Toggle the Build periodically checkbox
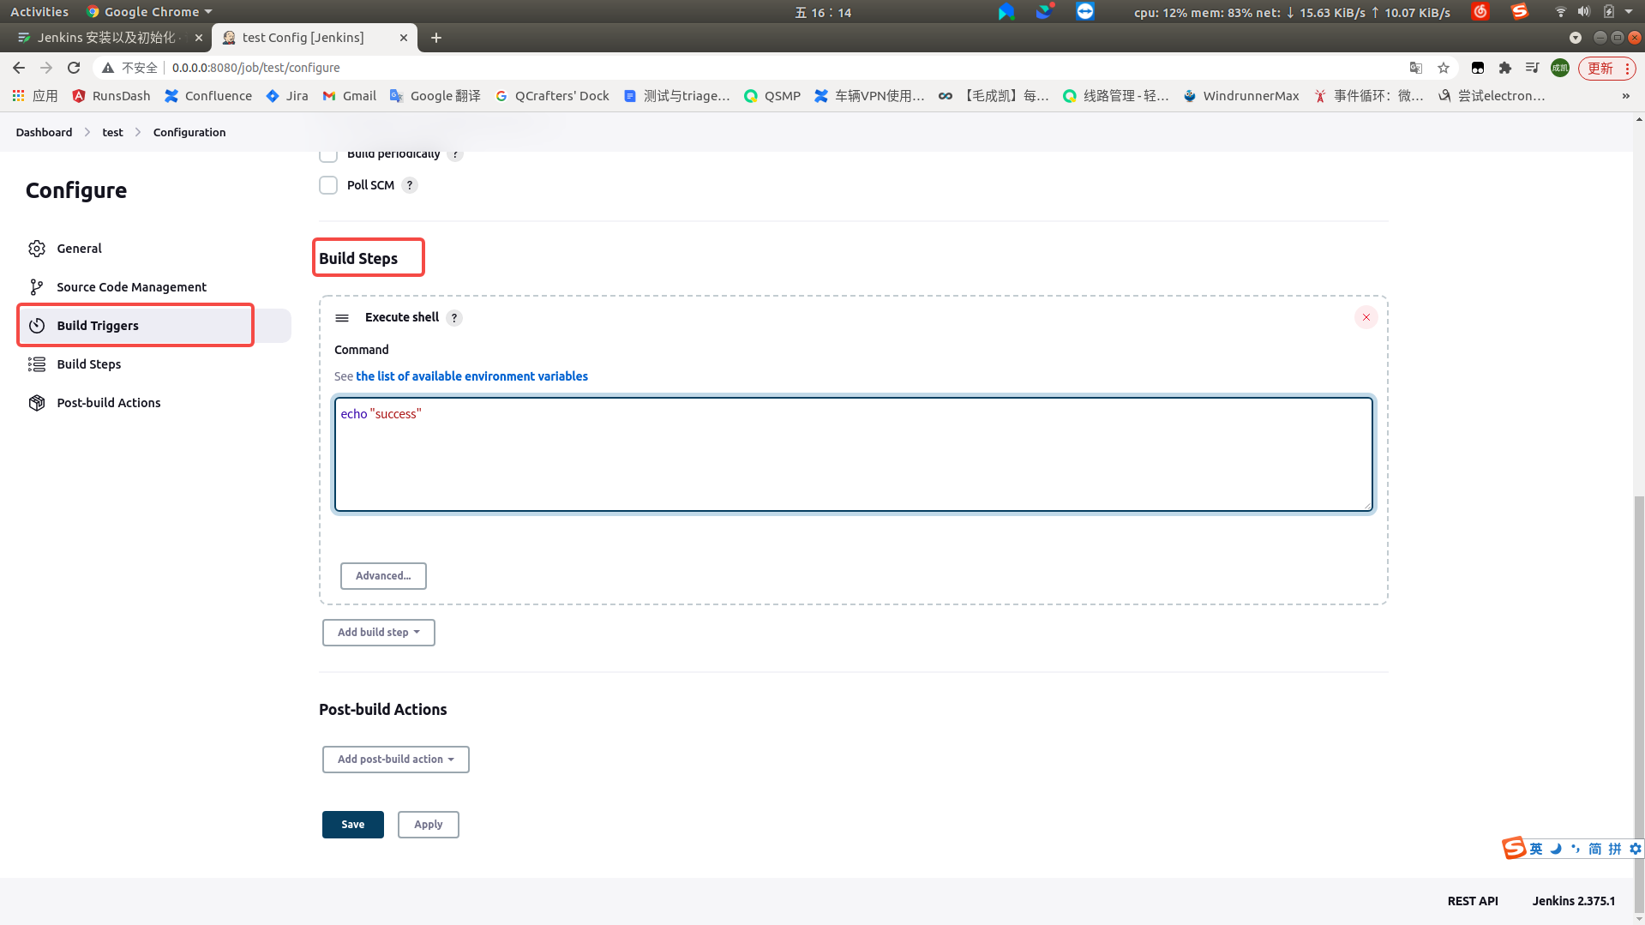Screen dimensions: 1645x925 pos(328,154)
